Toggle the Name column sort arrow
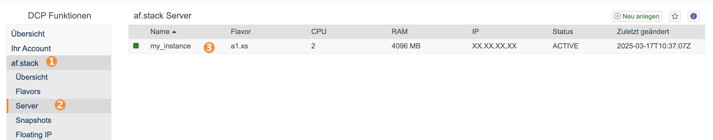Screen dimensions: 713x140 pyautogui.click(x=174, y=32)
